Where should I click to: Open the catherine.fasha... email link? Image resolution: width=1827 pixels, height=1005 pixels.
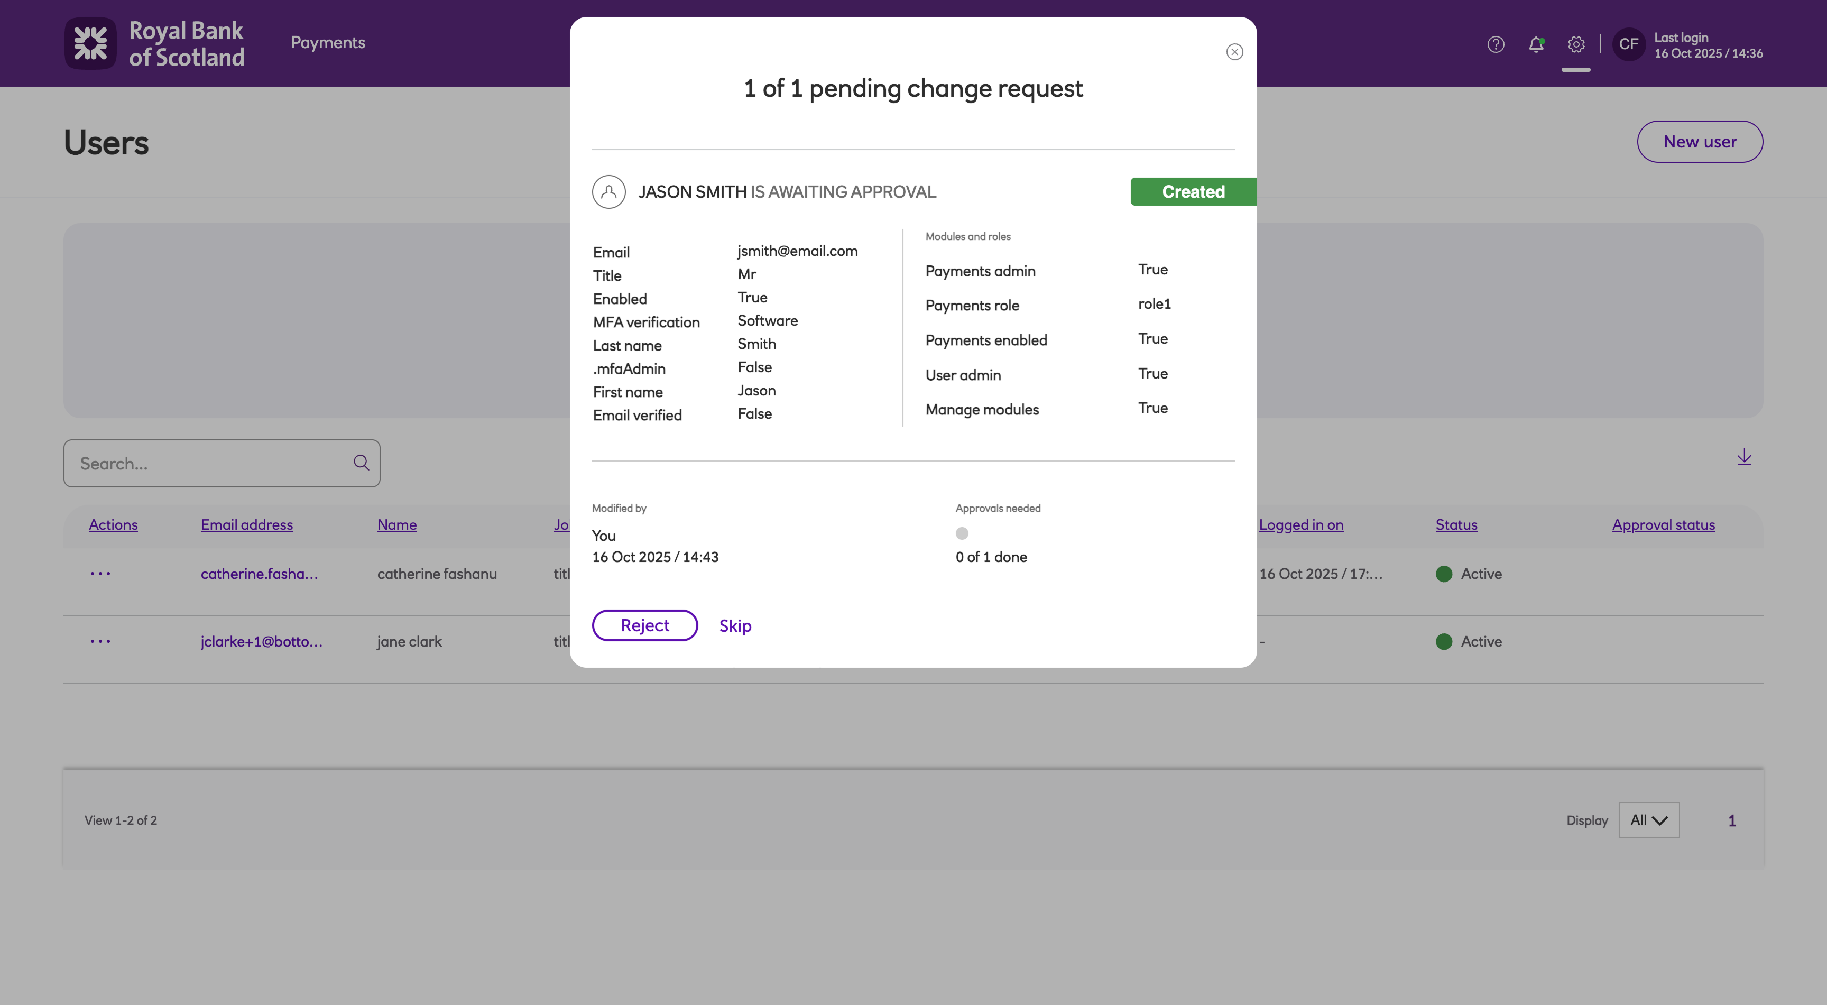click(259, 574)
